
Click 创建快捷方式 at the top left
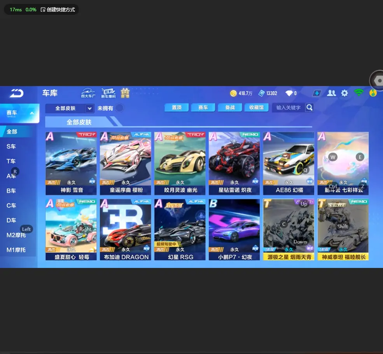tap(58, 9)
